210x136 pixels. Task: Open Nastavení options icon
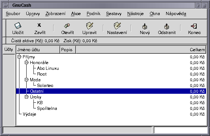click(117, 26)
